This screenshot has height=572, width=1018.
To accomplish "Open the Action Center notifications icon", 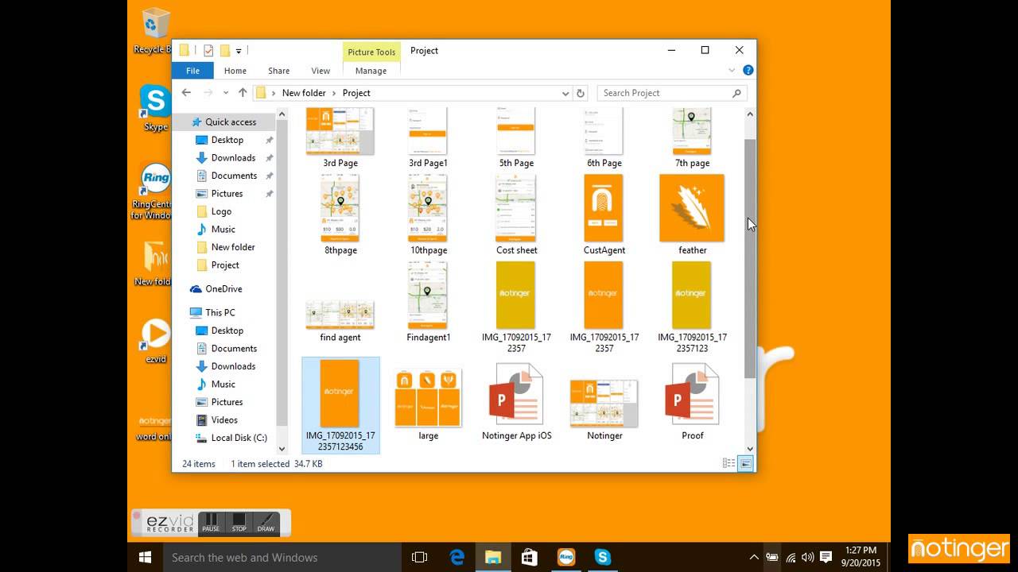I will (x=826, y=557).
